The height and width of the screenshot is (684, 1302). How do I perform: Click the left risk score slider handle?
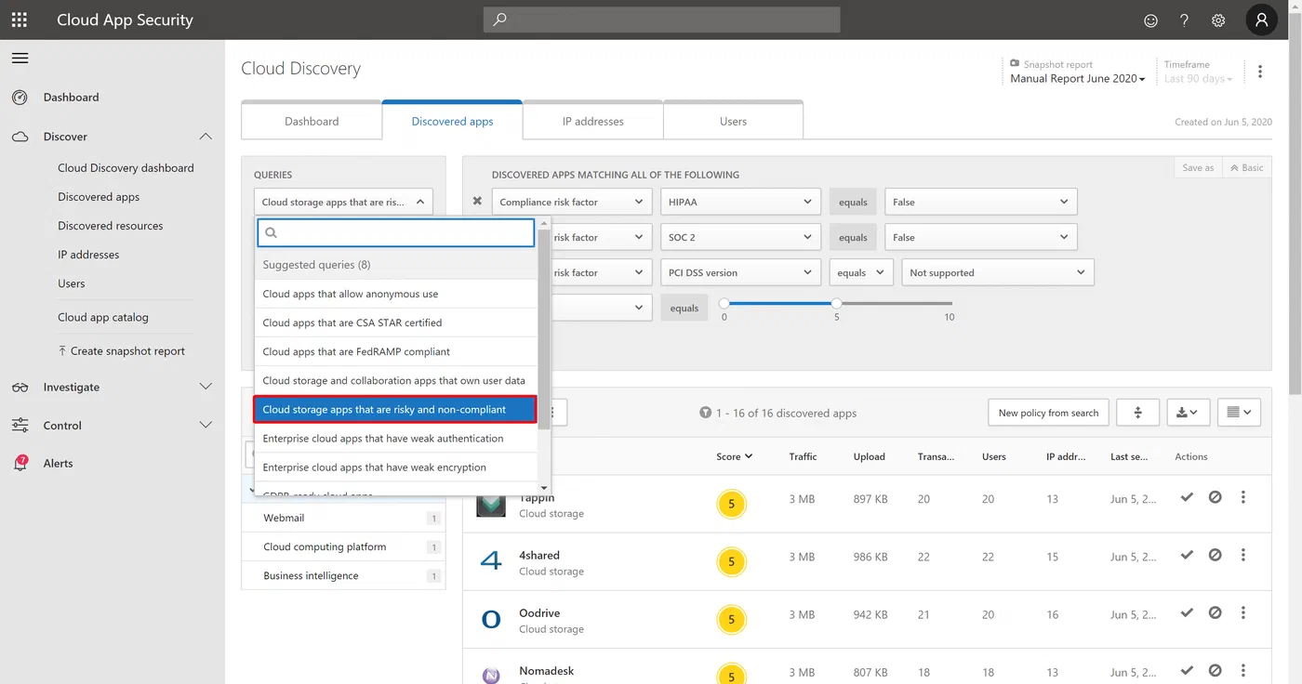[724, 303]
